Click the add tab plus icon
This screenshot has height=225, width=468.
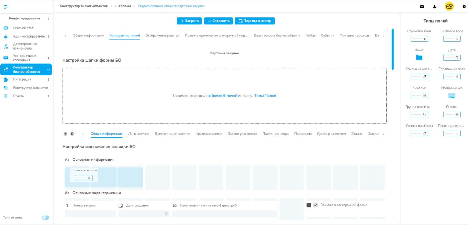(x=65, y=134)
